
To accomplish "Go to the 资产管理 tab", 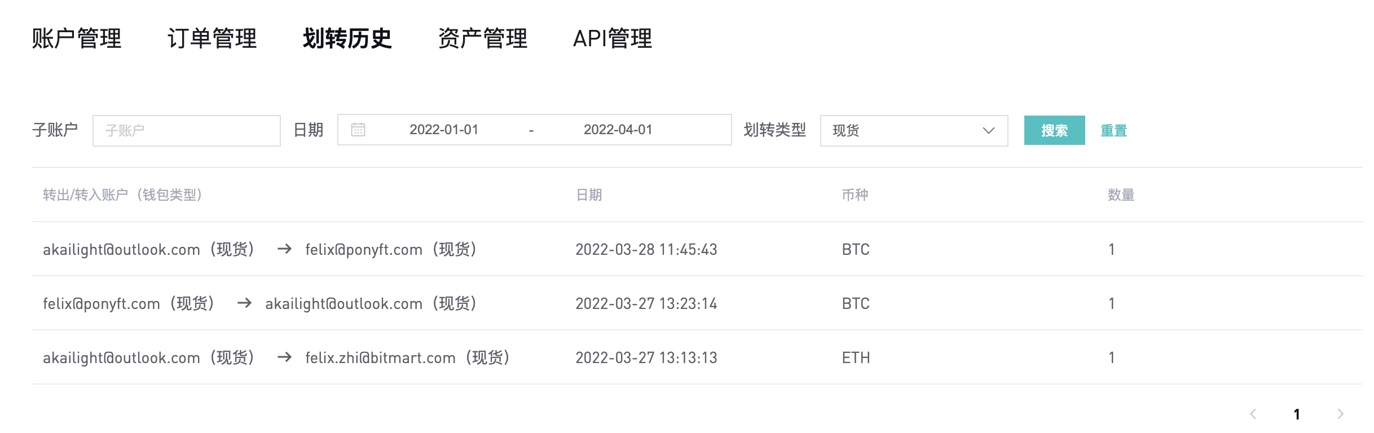I will [x=483, y=39].
